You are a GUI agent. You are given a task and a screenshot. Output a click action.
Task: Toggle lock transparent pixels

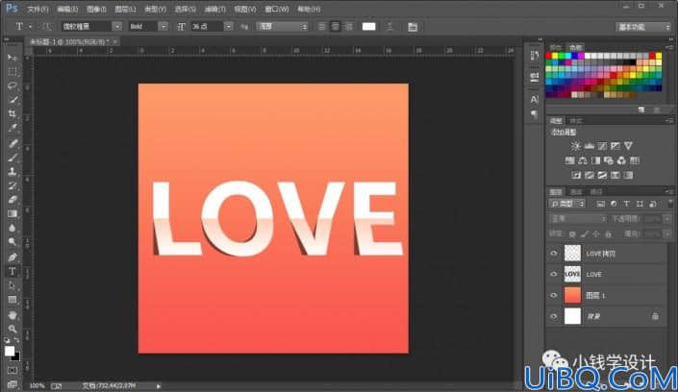572,234
